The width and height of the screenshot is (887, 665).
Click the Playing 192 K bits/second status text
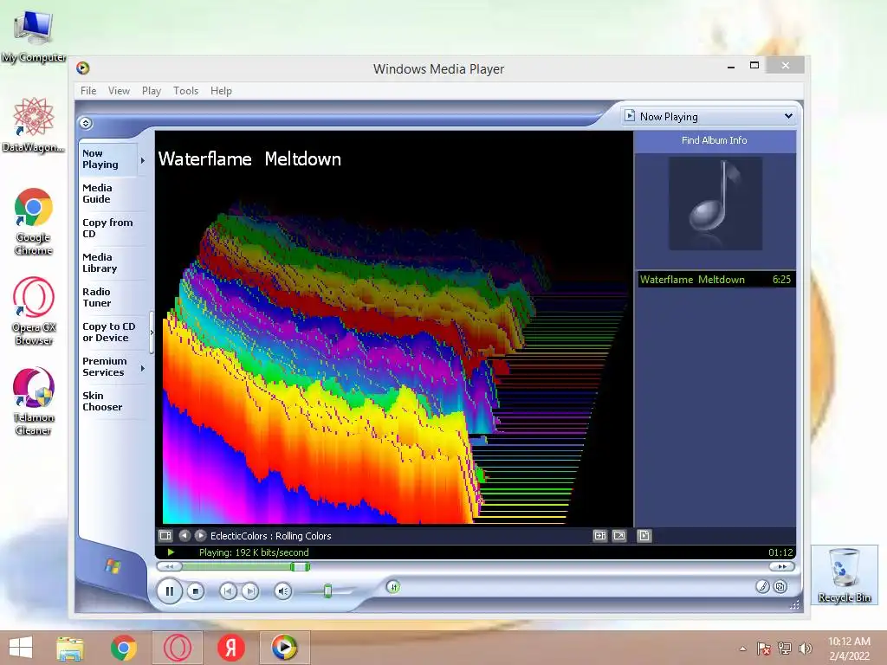(x=254, y=552)
